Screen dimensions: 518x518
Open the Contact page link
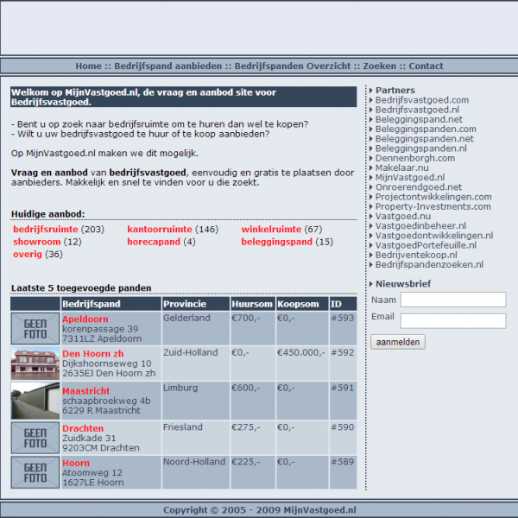click(x=426, y=66)
